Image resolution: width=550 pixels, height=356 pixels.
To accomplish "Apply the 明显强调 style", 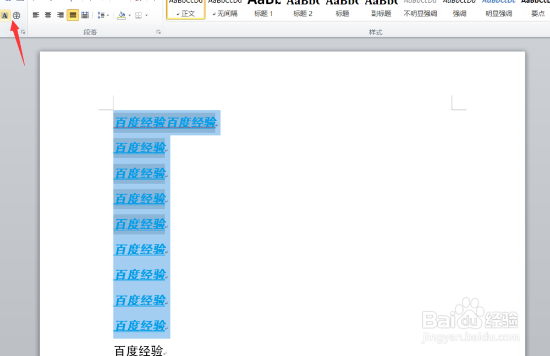I will 499,9.
